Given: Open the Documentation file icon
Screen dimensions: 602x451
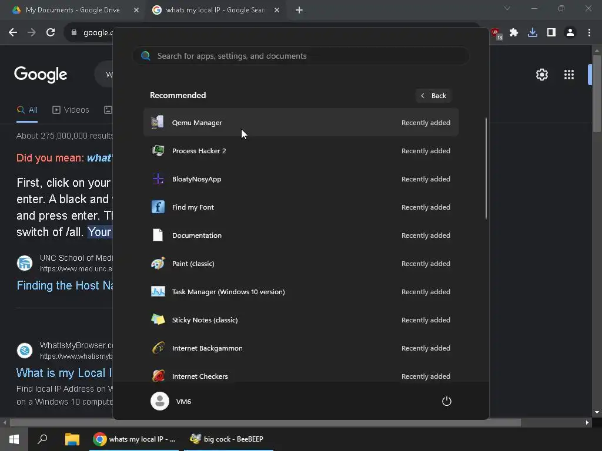Looking at the screenshot, I should coord(158,235).
